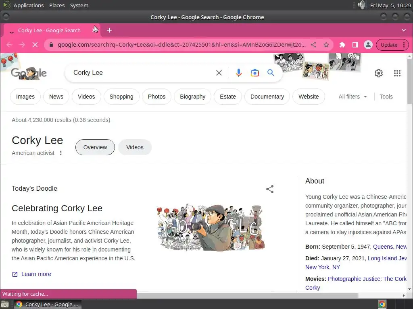Screen dimensions: 413x309
Task: Toggle Chrome side panel icon
Action: [x=355, y=45]
